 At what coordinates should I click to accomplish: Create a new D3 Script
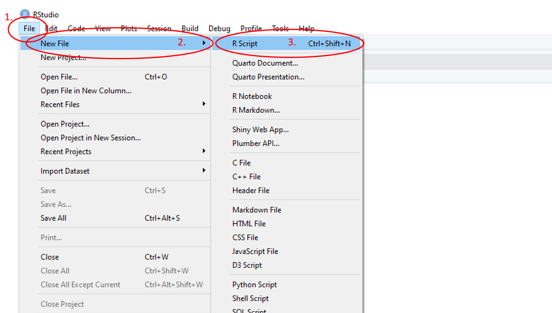[x=287, y=265]
